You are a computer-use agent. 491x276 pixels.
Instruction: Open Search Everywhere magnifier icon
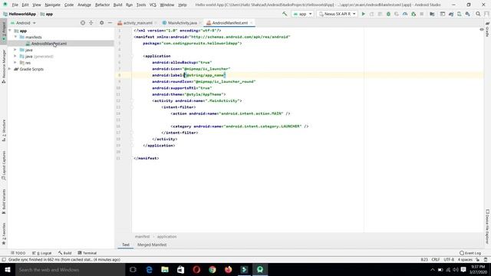[478, 14]
